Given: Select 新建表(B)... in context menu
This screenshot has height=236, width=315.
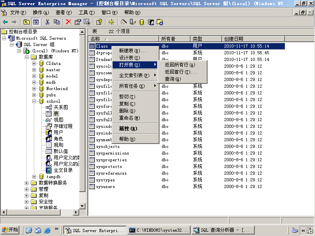Looking at the screenshot, I should click(135, 51).
